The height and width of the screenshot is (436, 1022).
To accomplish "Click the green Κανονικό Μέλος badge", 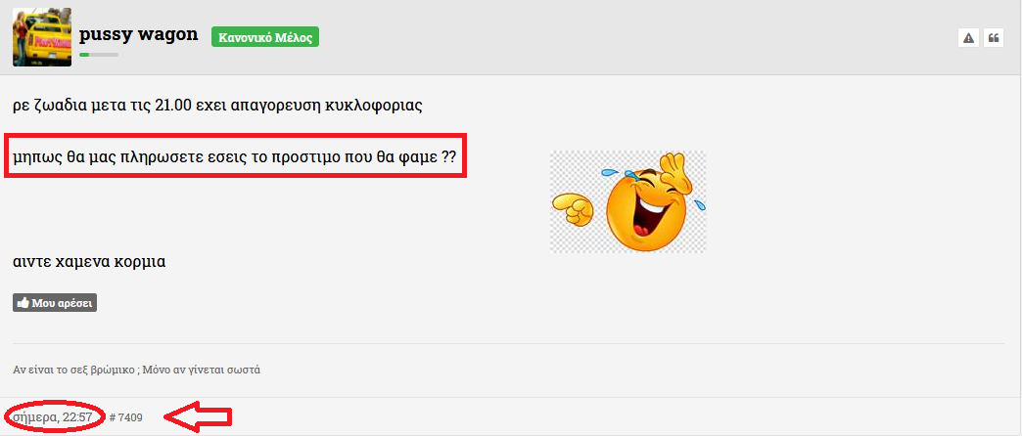I will 265,37.
